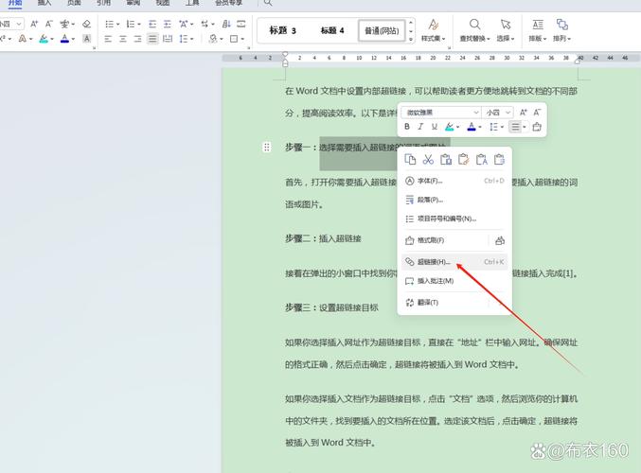Click the distributed alignment icon in ribbon

click(168, 39)
